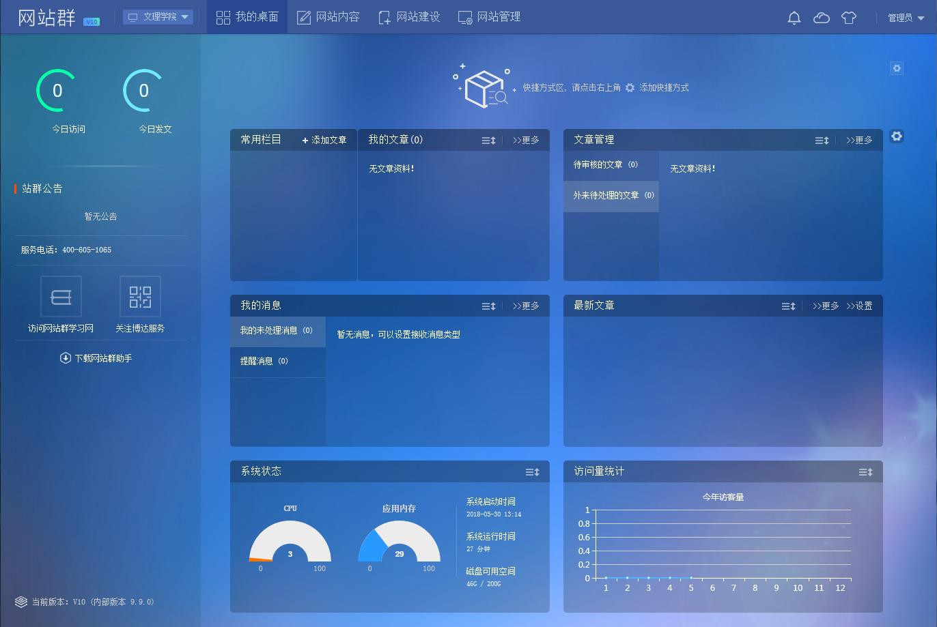This screenshot has height=627, width=937.
Task: Select 提醒消息 in 我的消息
Action: click(x=264, y=362)
